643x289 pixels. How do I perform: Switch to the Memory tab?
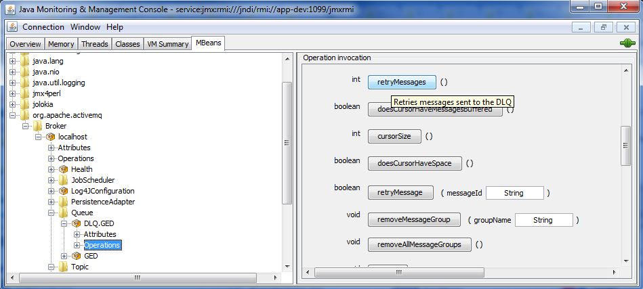pyautogui.click(x=61, y=44)
